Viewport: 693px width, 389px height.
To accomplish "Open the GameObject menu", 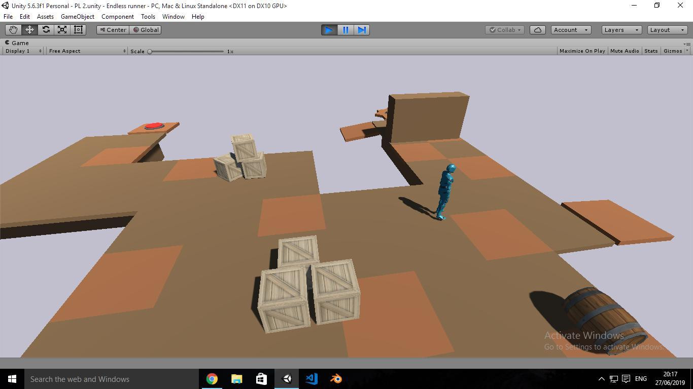I will pyautogui.click(x=77, y=16).
